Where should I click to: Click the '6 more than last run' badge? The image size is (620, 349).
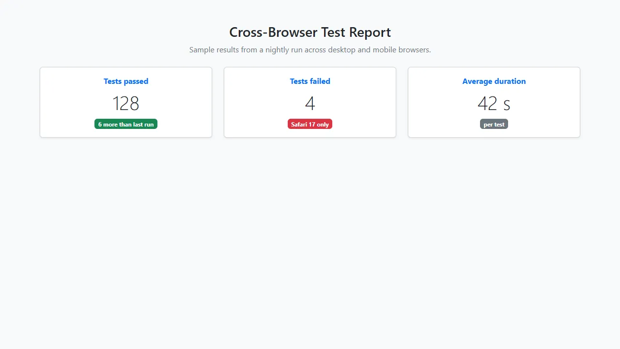point(126,124)
